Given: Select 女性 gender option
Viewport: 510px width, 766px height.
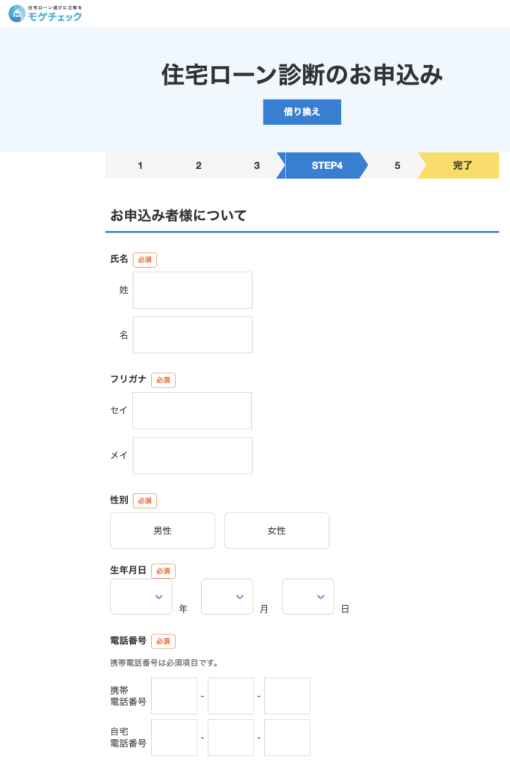Looking at the screenshot, I should pyautogui.click(x=277, y=530).
